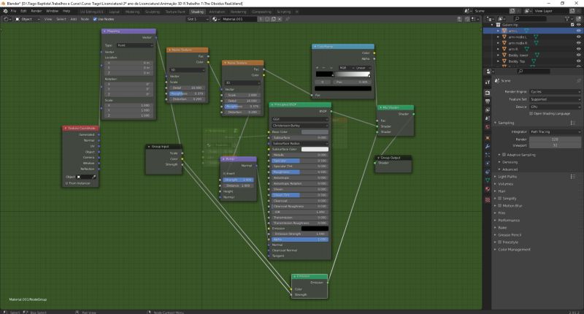The image size is (584, 314).
Task: Enable the Simplify checkbox
Action: click(500, 199)
